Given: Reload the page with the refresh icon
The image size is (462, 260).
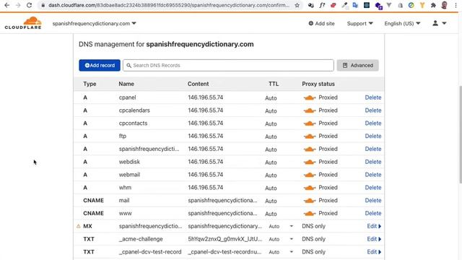Looking at the screenshot, I should click(x=29, y=5).
